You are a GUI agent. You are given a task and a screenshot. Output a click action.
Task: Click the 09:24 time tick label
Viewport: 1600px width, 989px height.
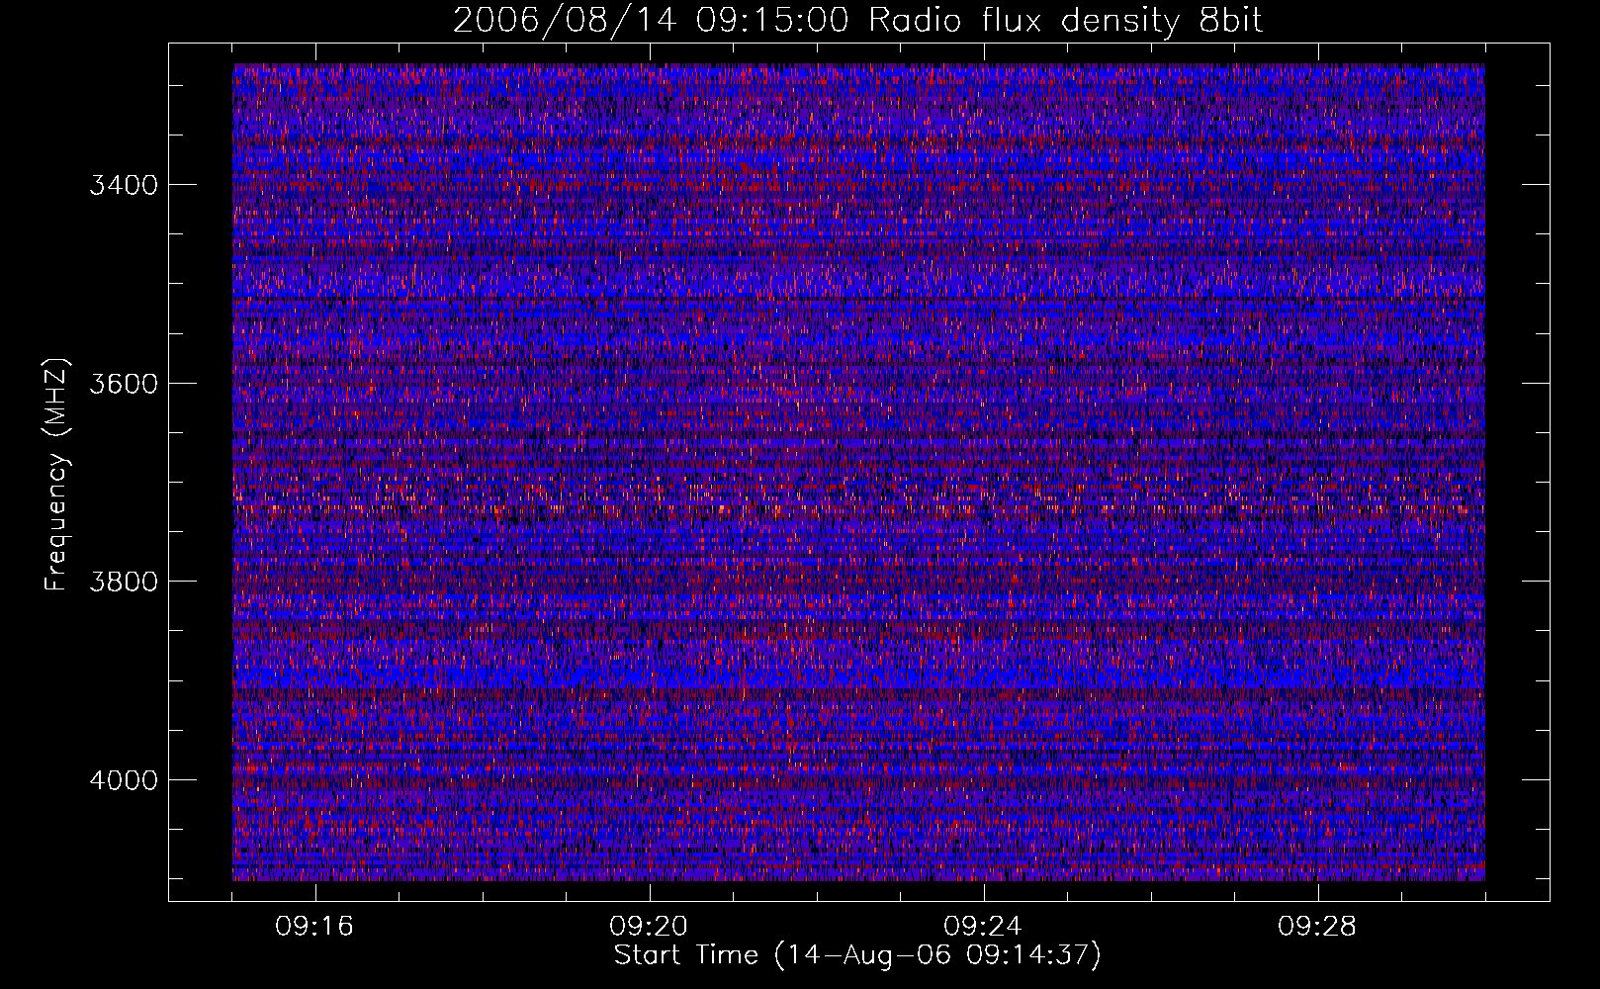(983, 927)
